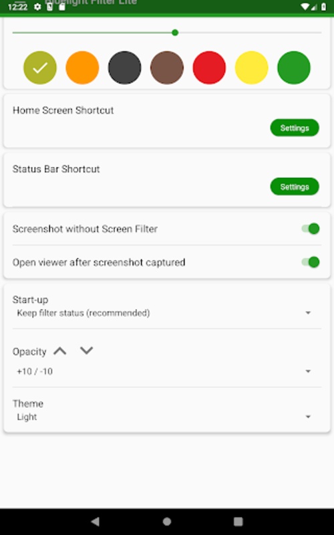Toggle Open viewer after screenshot captured

point(311,262)
